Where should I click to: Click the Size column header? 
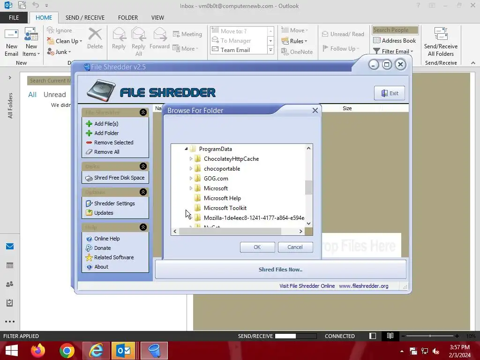tap(347, 108)
